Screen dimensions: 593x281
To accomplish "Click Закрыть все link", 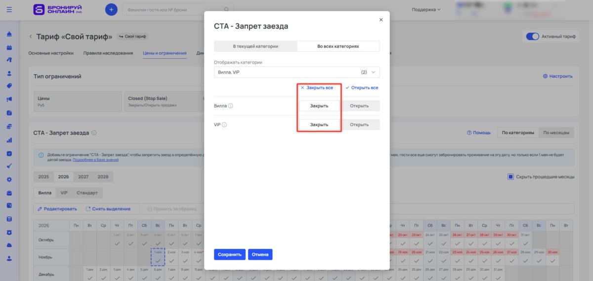I will coord(317,88).
